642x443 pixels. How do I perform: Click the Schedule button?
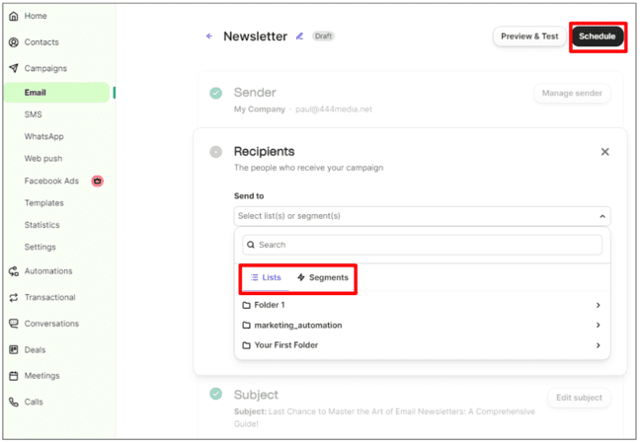pyautogui.click(x=597, y=37)
